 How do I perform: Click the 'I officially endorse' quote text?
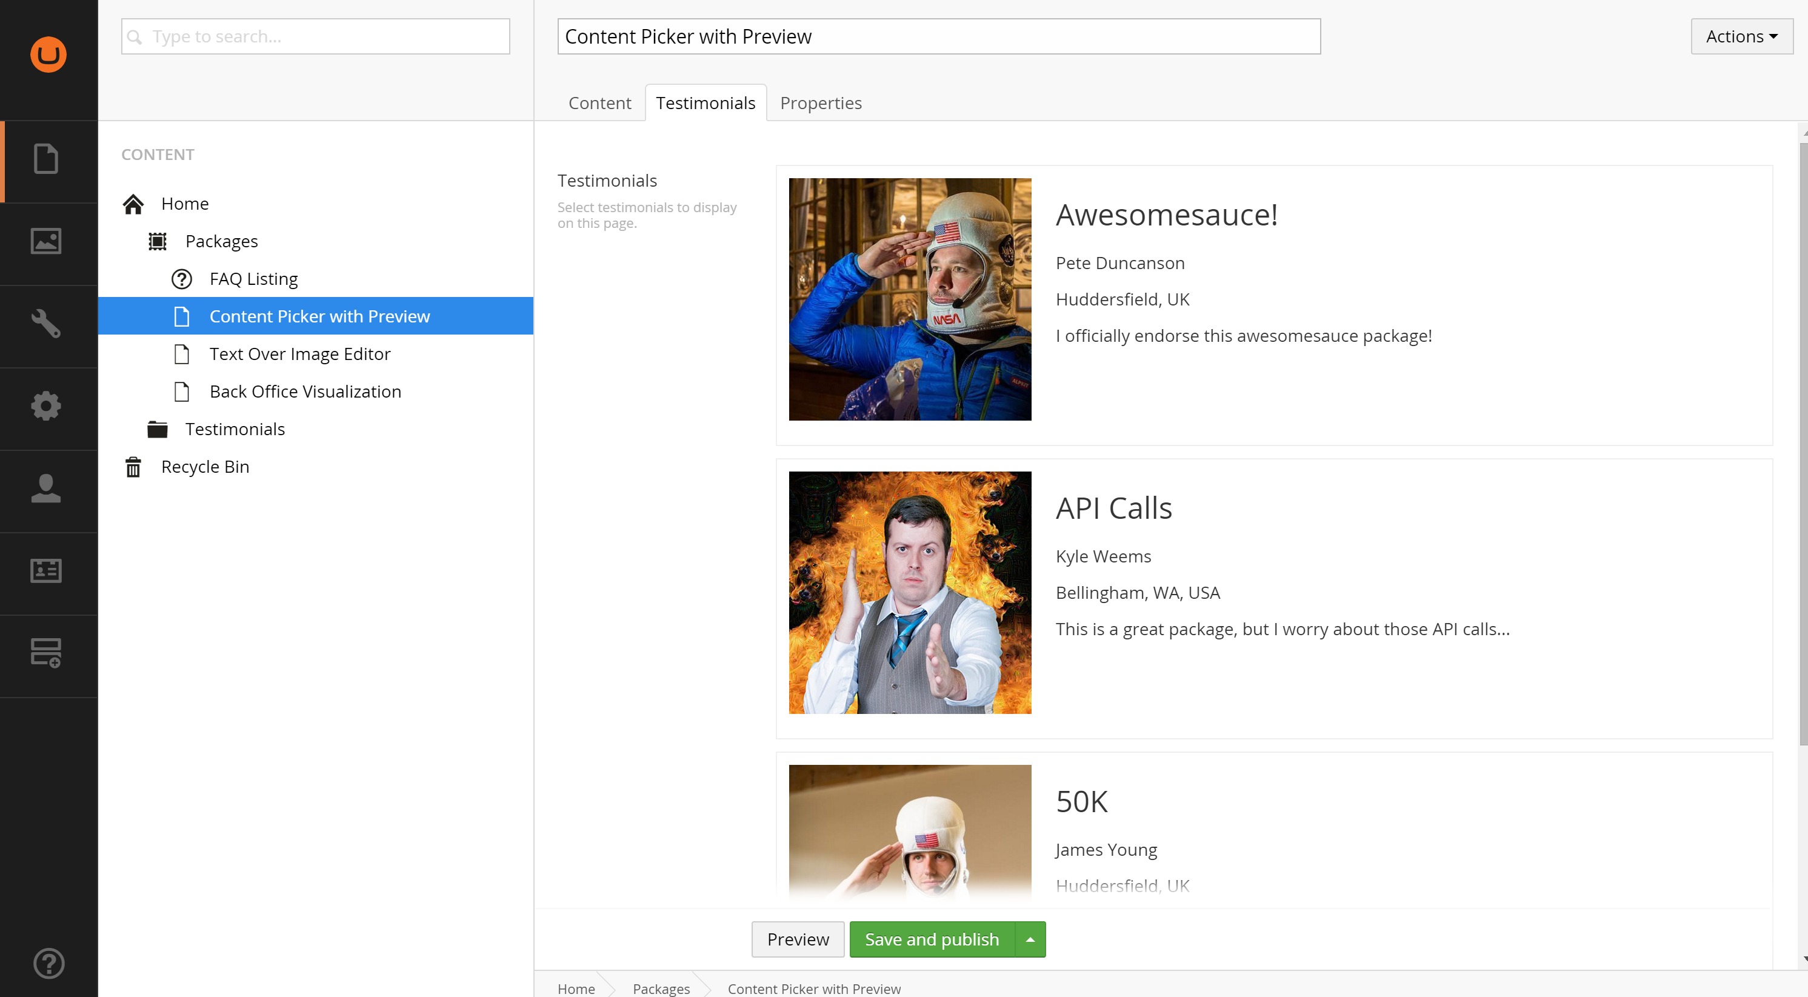point(1244,336)
